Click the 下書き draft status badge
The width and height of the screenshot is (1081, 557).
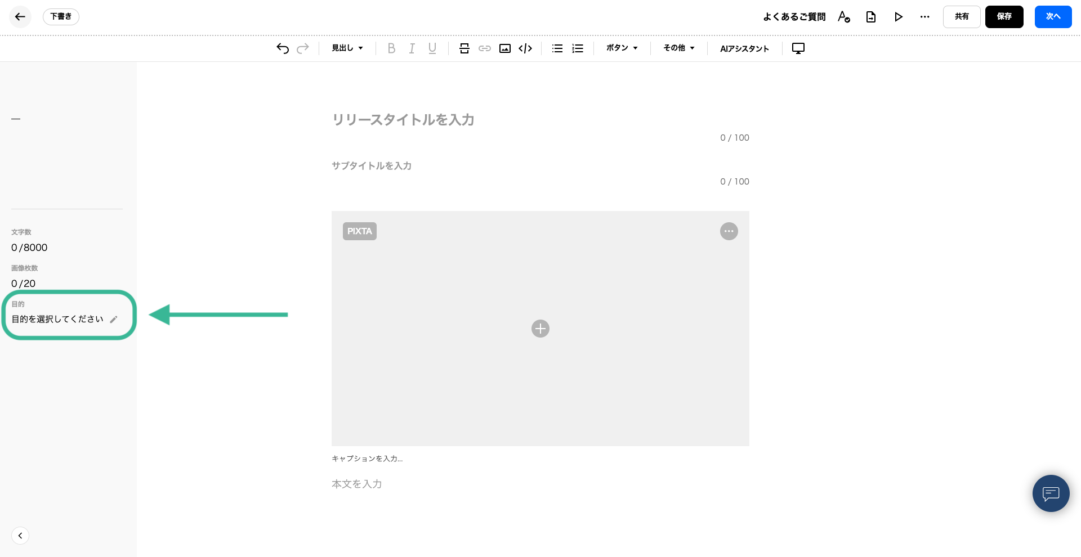click(x=61, y=17)
